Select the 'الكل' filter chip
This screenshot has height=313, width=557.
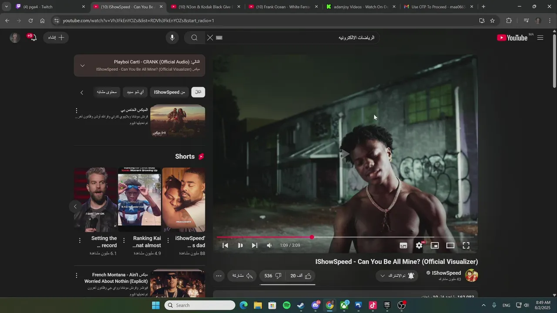(x=198, y=92)
